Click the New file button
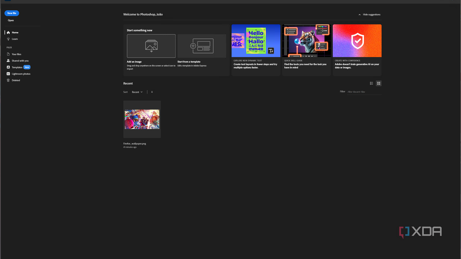 [x=12, y=13]
